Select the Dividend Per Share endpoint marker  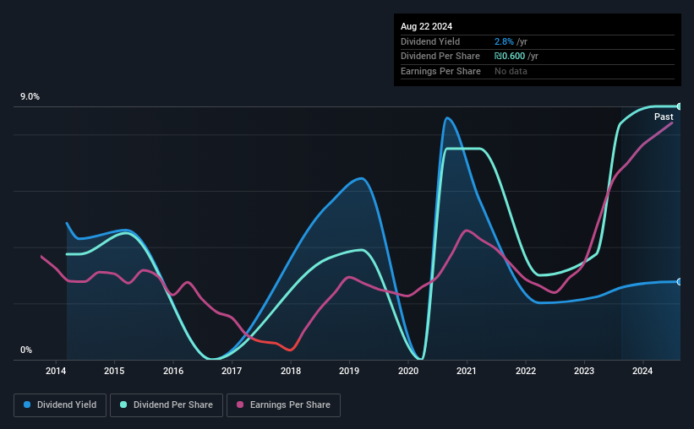point(680,106)
